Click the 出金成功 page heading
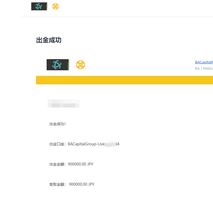The image size is (213, 200). (x=49, y=40)
